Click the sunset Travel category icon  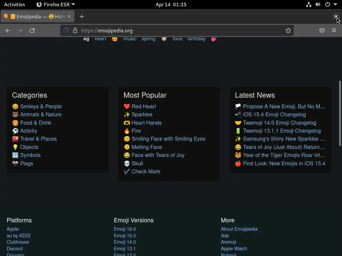(15, 139)
